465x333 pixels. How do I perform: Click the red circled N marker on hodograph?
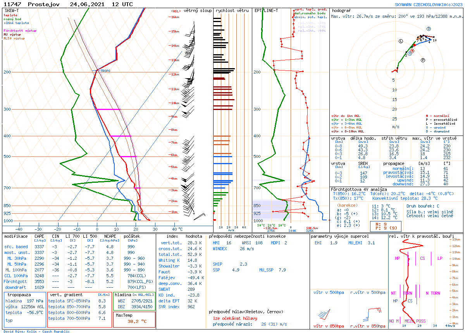(412, 51)
